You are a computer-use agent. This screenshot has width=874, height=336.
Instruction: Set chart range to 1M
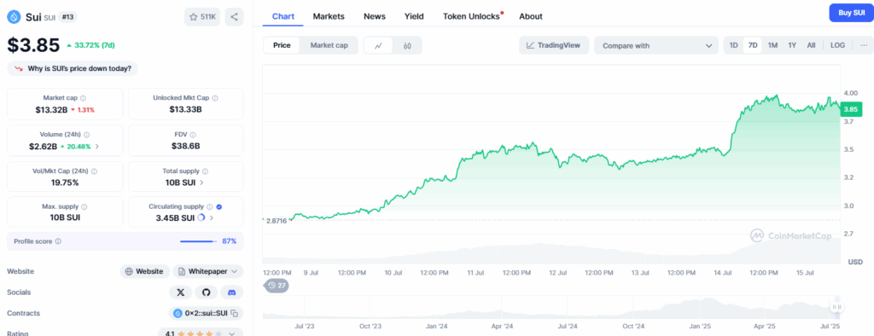coord(772,45)
